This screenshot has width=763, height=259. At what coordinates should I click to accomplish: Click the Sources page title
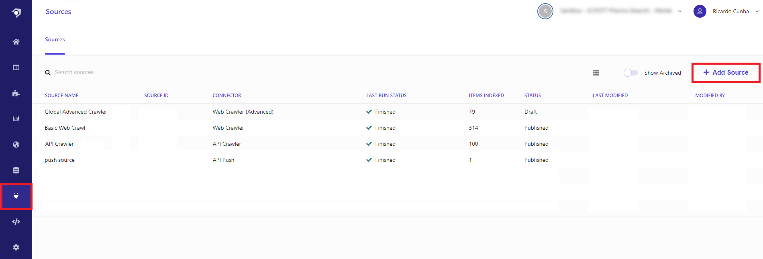coord(58,12)
